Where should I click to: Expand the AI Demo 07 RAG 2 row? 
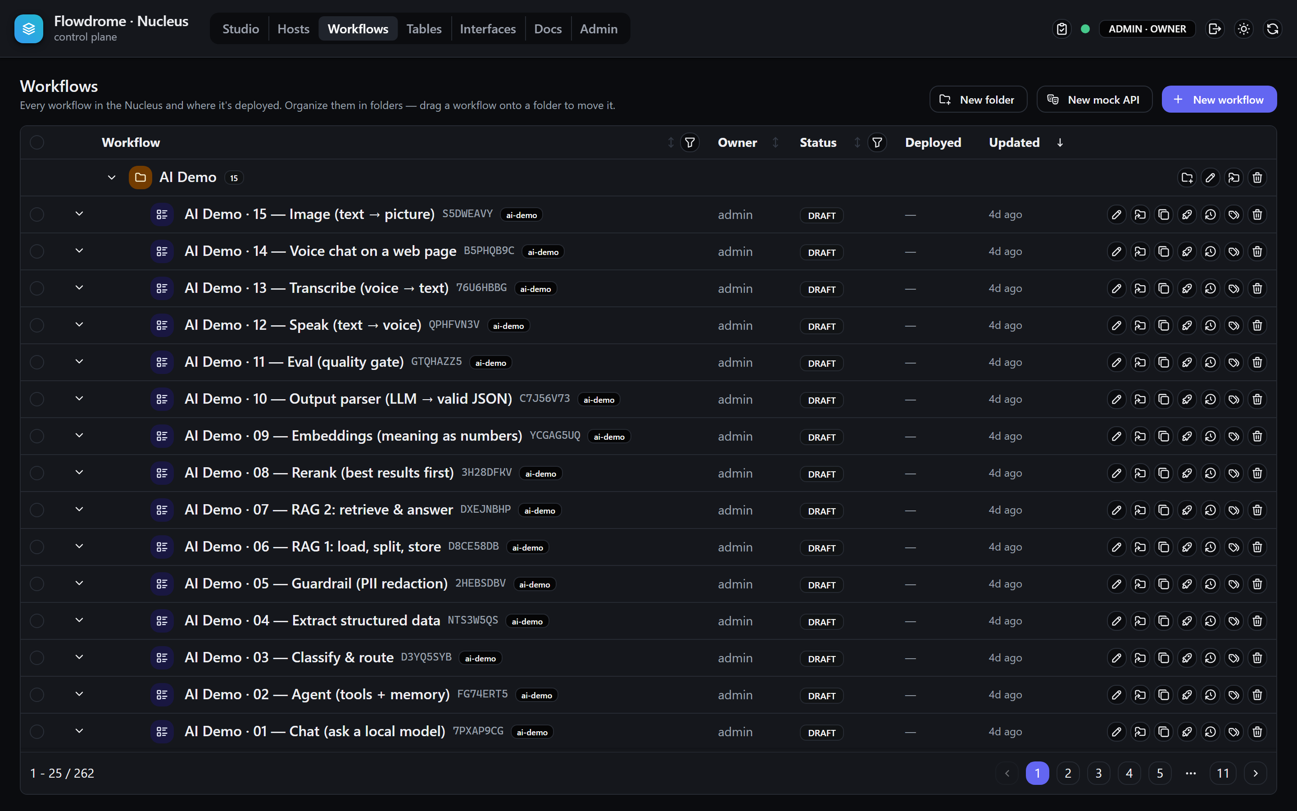click(79, 510)
